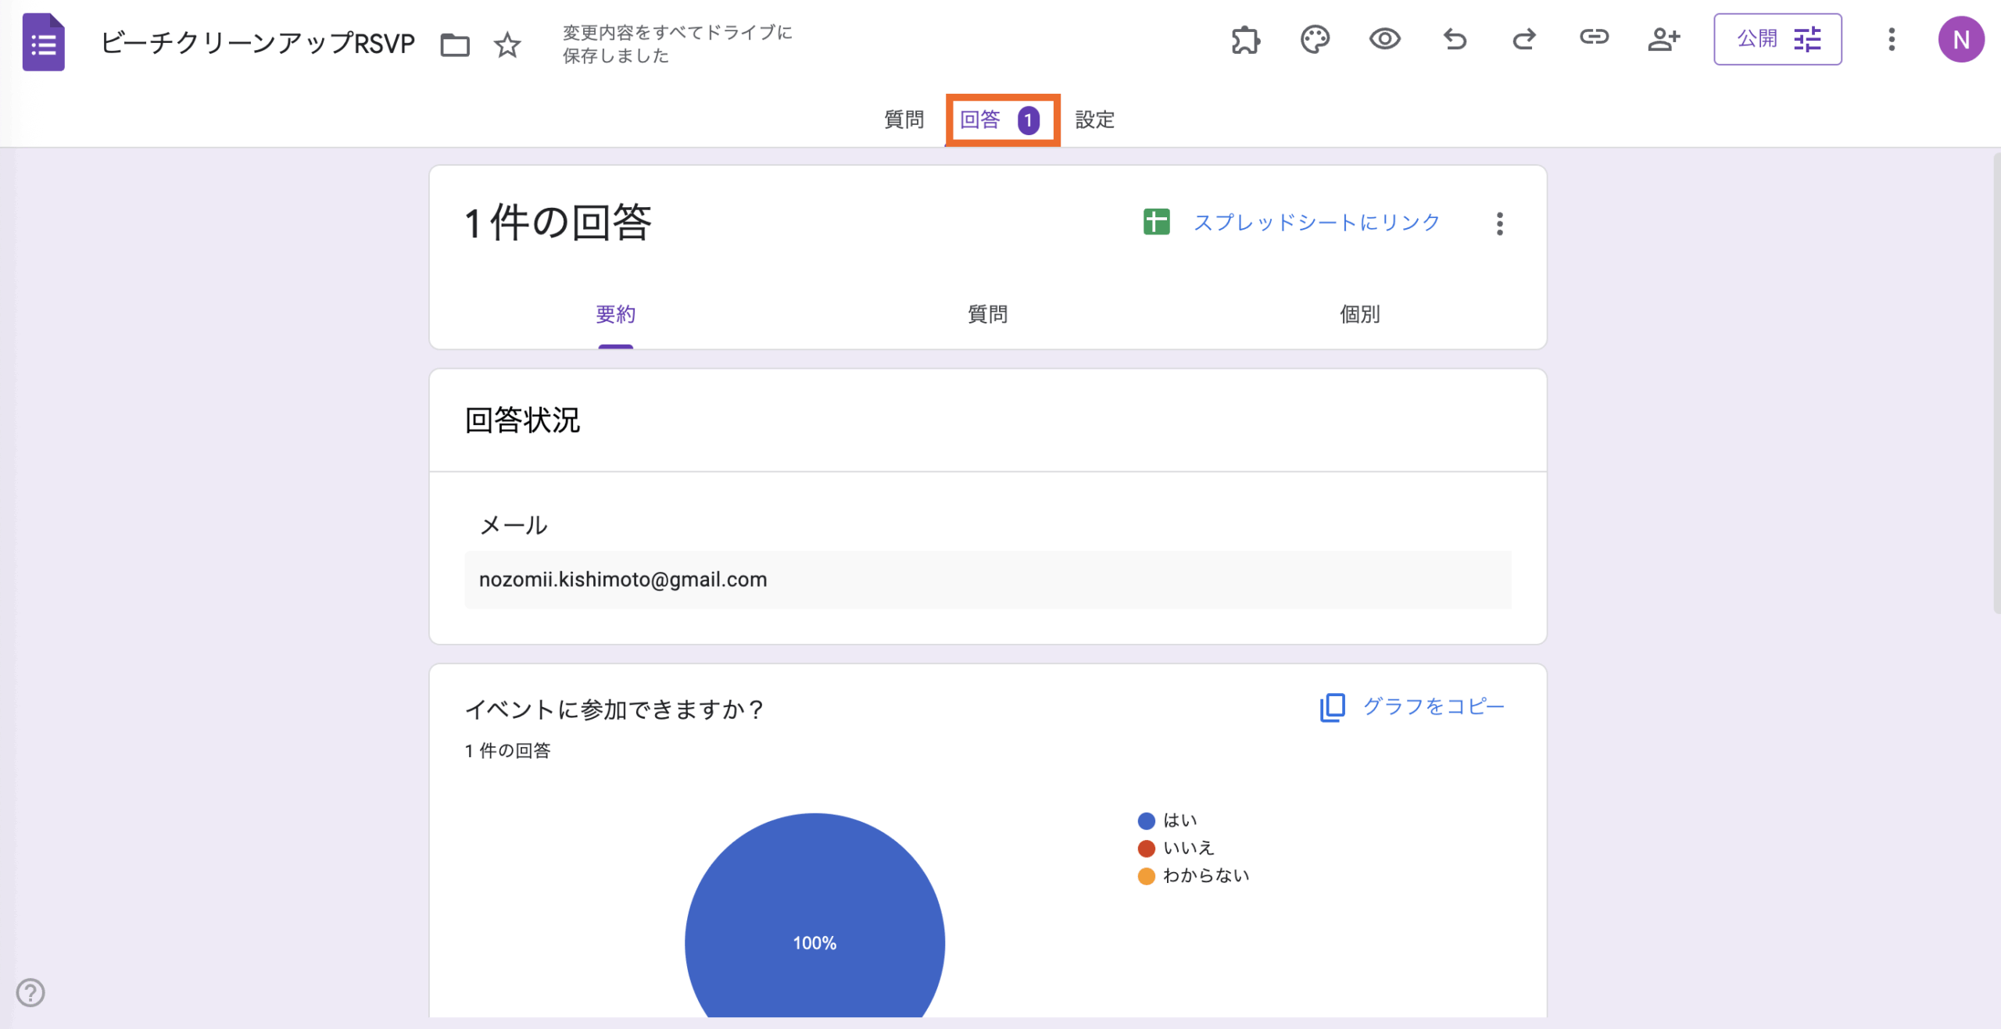Click the copy responder link icon
2001x1029 pixels.
pos(1594,38)
